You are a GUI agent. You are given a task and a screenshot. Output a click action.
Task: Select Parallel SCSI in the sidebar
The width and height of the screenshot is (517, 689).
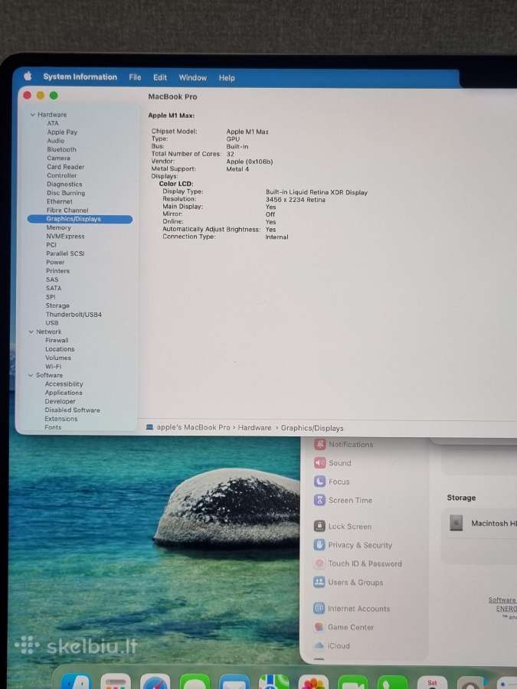pos(65,253)
